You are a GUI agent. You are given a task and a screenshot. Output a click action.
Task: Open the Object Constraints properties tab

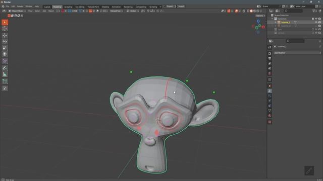[270, 106]
